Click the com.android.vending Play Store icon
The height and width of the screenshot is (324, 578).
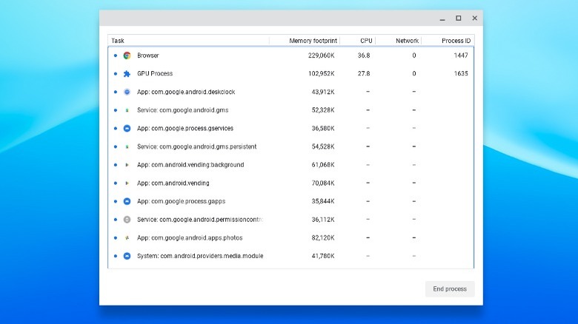point(127,183)
